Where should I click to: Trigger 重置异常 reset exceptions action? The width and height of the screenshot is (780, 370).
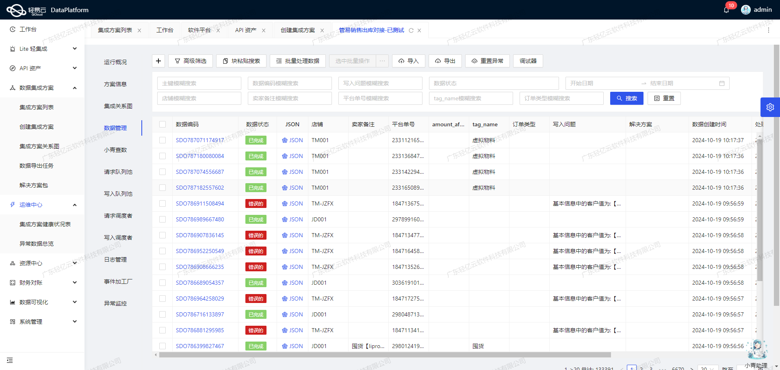pyautogui.click(x=487, y=61)
